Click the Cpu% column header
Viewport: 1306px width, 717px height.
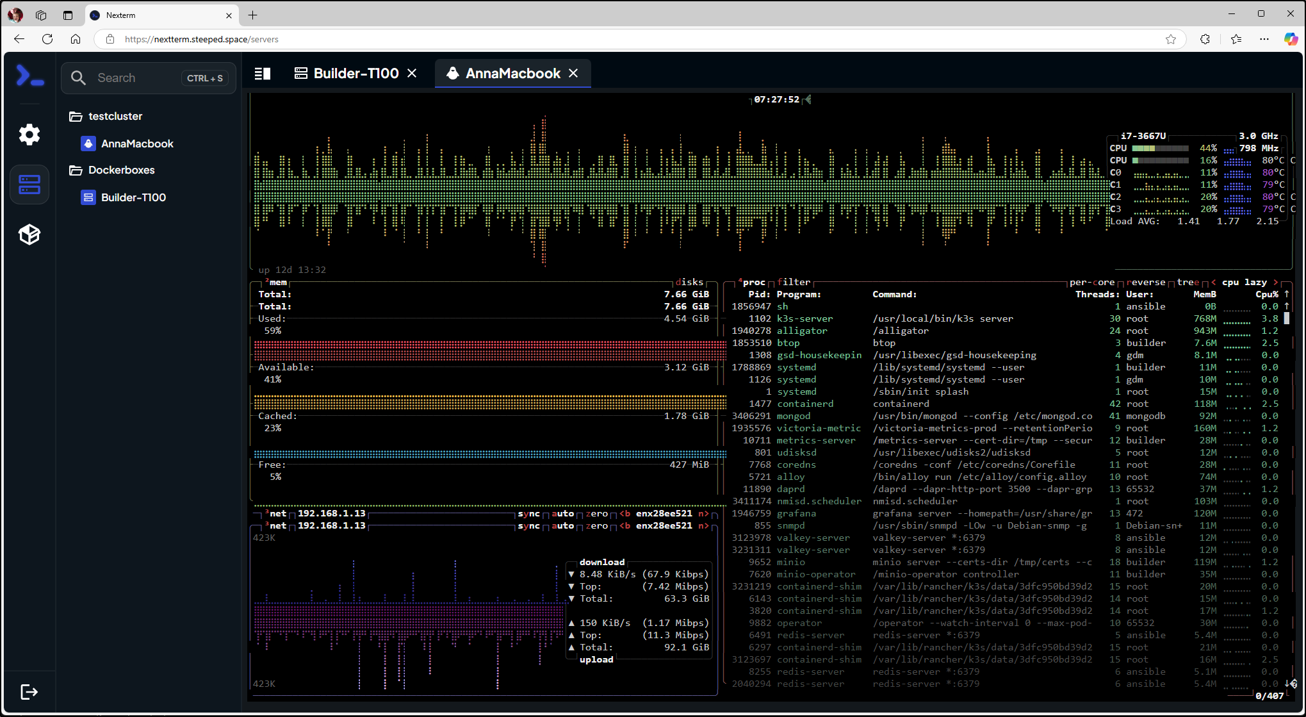[x=1267, y=294]
